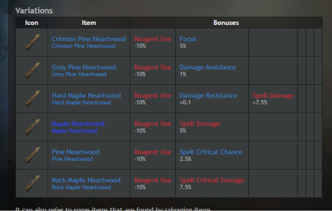Click the Crimson Pine Heartwood item icon

coord(32,42)
